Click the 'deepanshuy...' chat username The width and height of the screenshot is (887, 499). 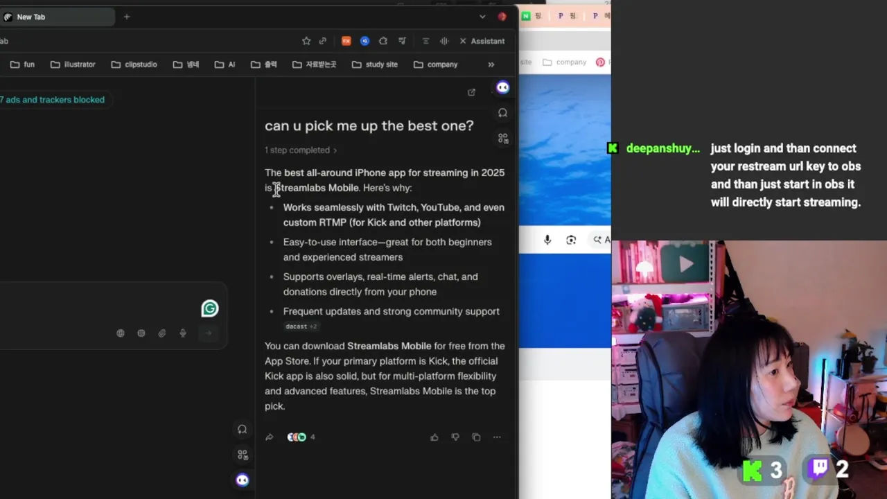[x=662, y=148]
